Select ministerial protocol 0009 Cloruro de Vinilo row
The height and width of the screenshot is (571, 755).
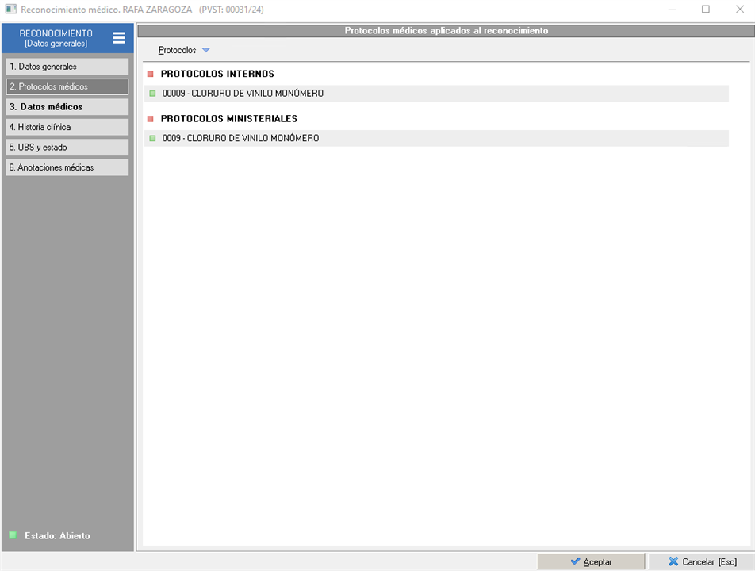click(436, 139)
